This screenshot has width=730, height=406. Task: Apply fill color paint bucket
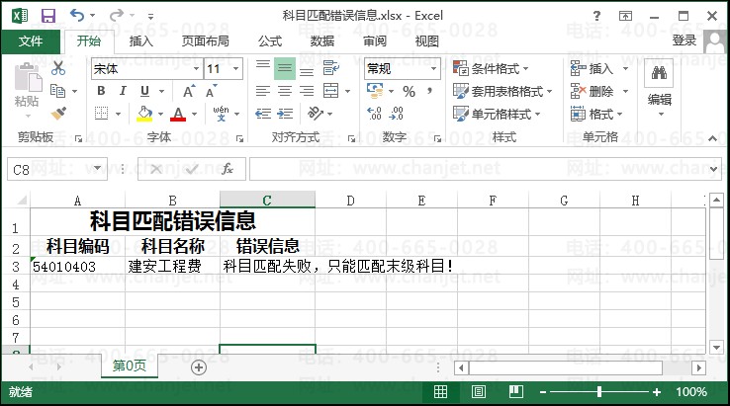(x=144, y=114)
